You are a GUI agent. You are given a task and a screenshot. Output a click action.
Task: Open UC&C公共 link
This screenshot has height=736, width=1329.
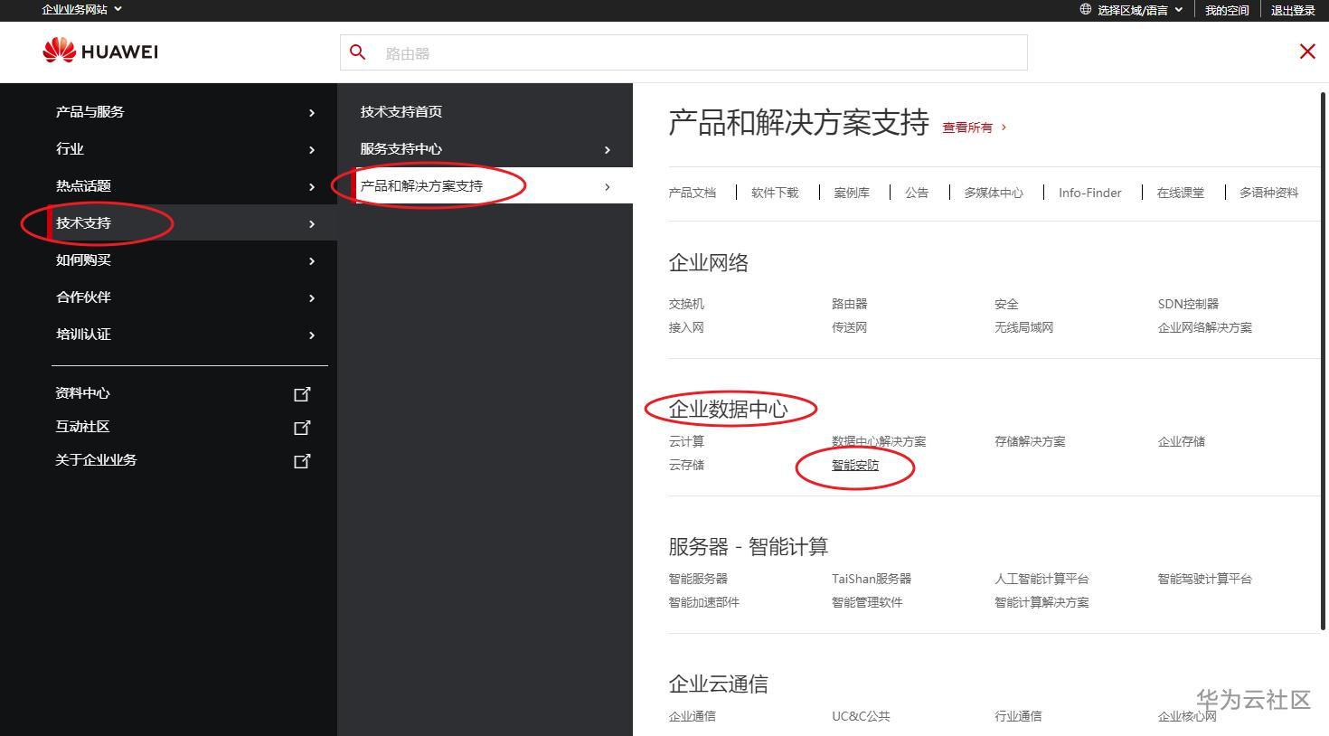(x=861, y=716)
